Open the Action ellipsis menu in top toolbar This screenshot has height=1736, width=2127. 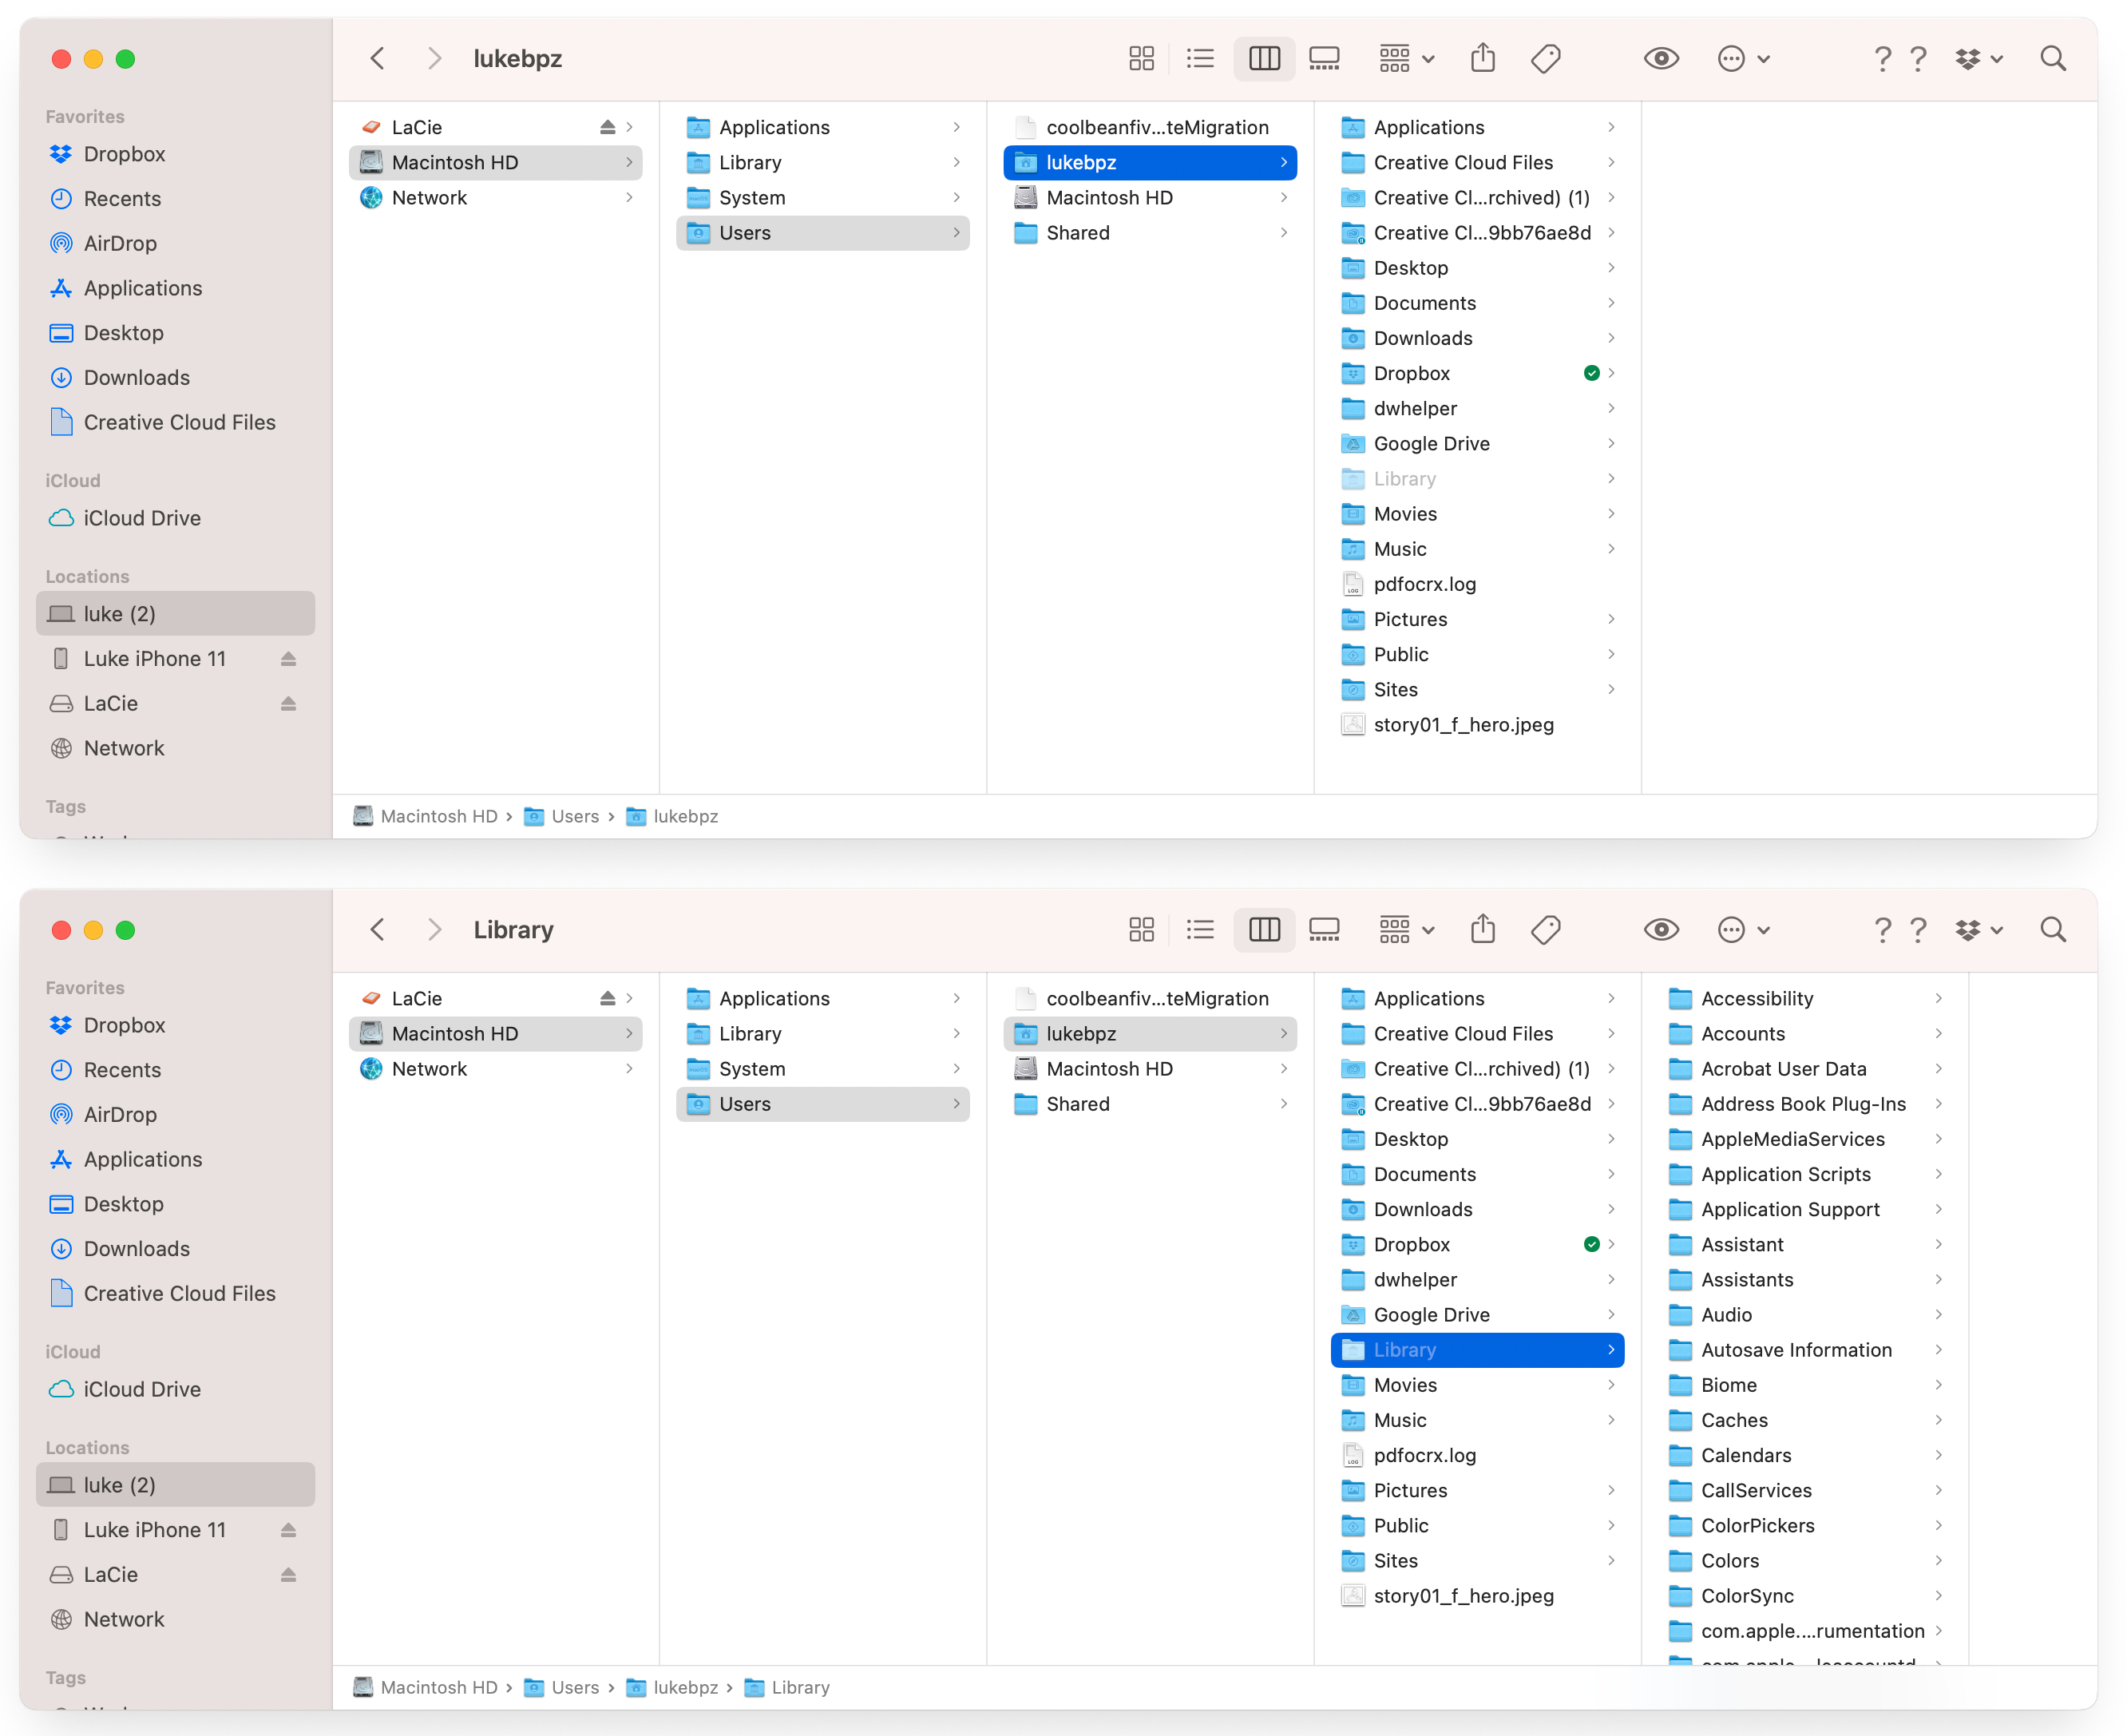point(1743,58)
